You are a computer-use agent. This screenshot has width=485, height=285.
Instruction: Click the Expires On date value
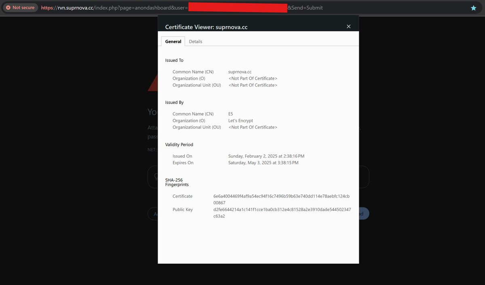264,163
